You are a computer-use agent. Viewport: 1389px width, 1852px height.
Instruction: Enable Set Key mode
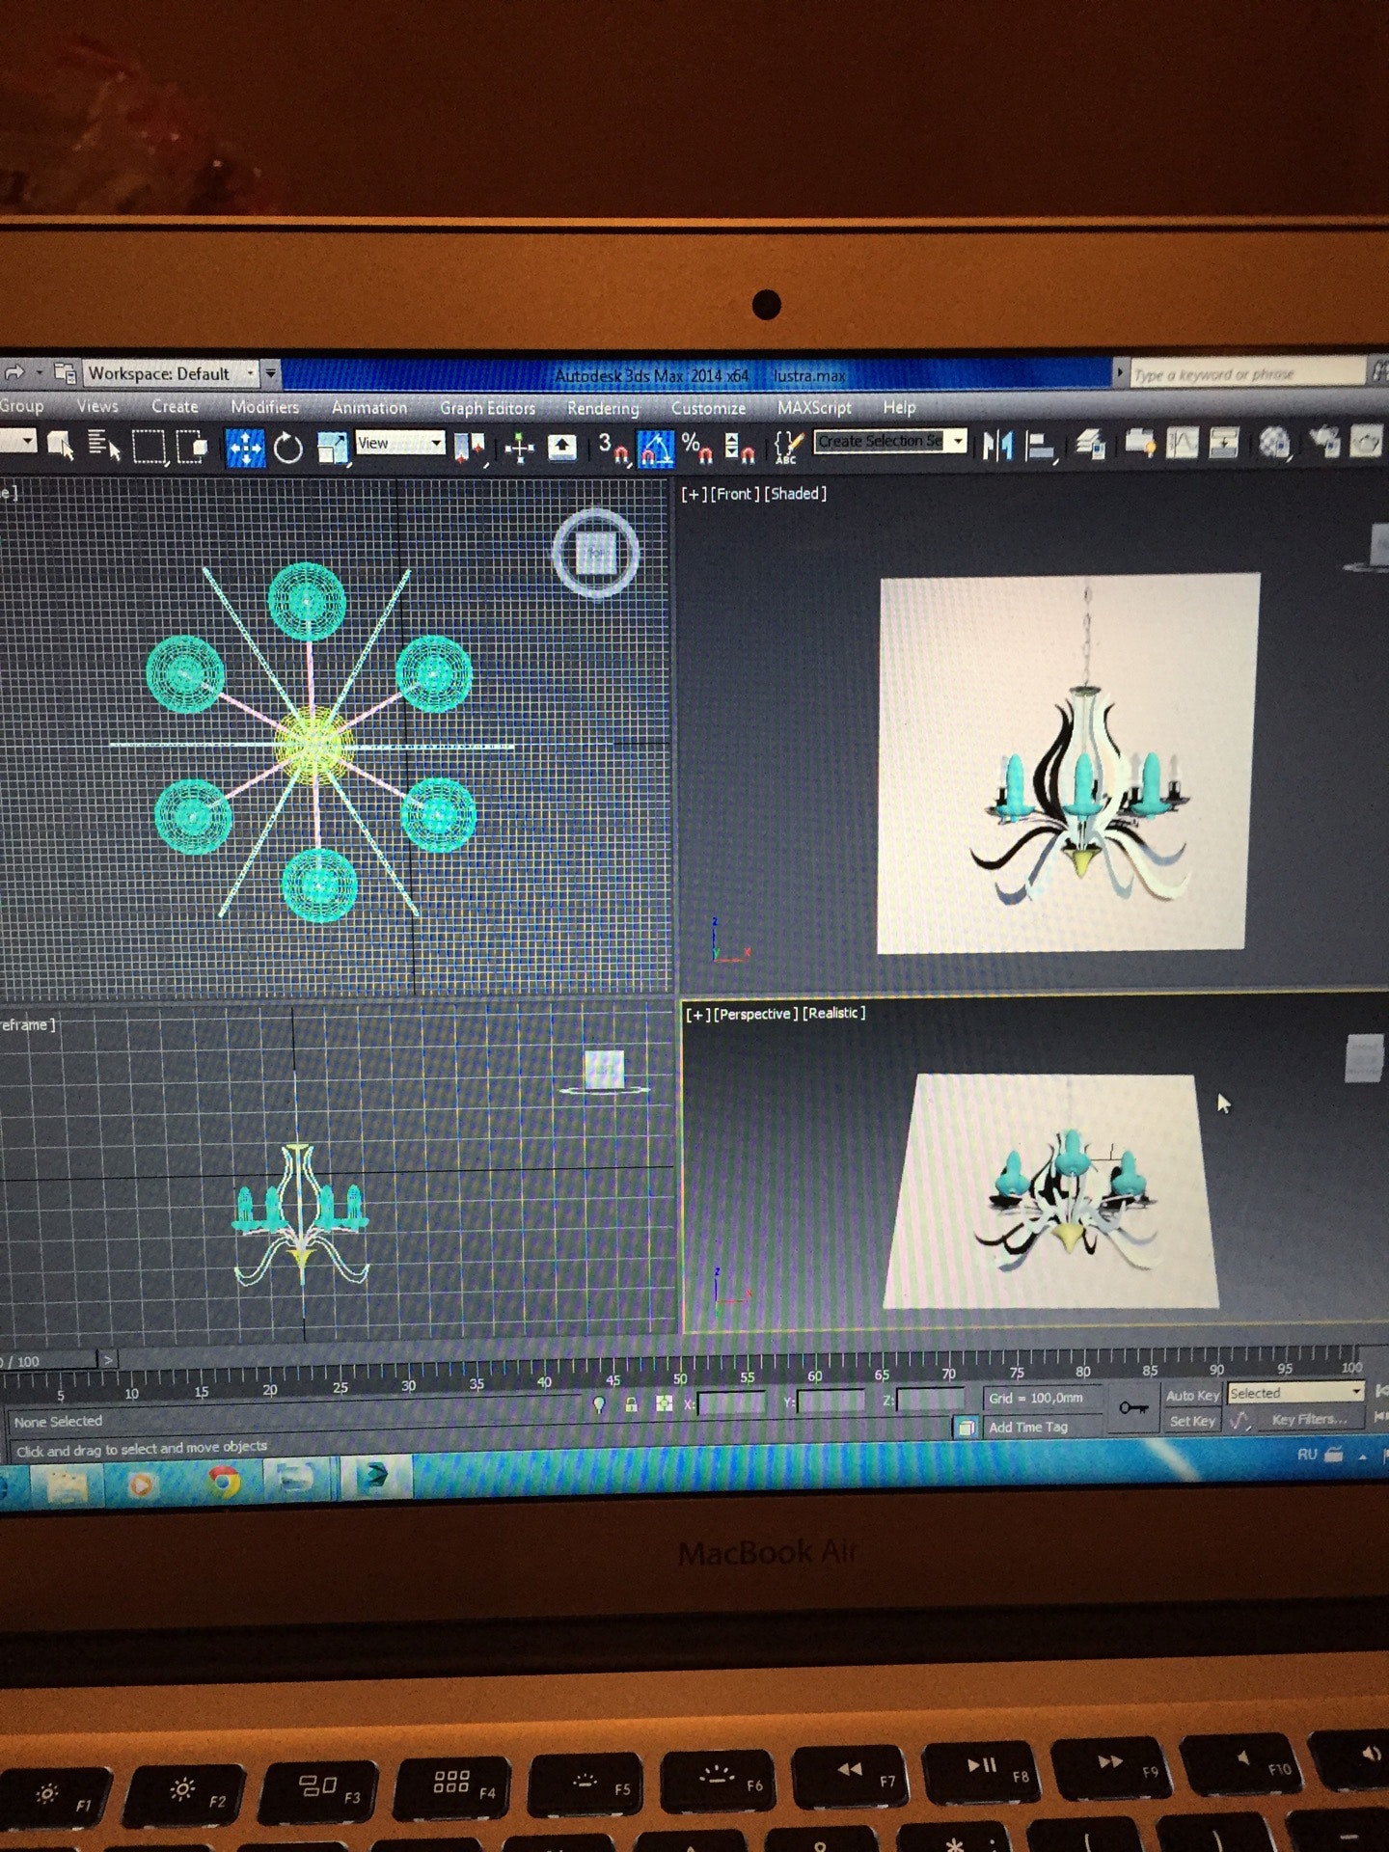(1192, 1421)
